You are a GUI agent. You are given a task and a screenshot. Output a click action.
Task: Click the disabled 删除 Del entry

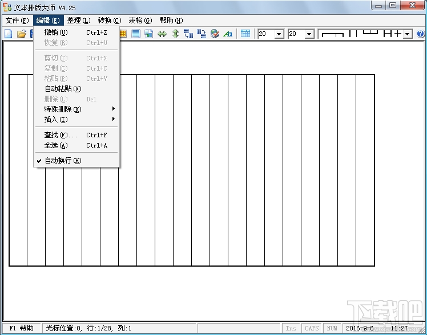pyautogui.click(x=77, y=99)
